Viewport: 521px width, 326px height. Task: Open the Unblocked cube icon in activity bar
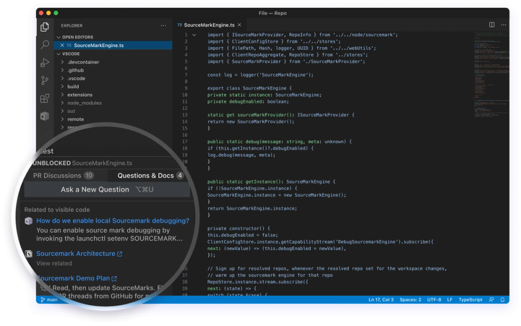(x=44, y=116)
